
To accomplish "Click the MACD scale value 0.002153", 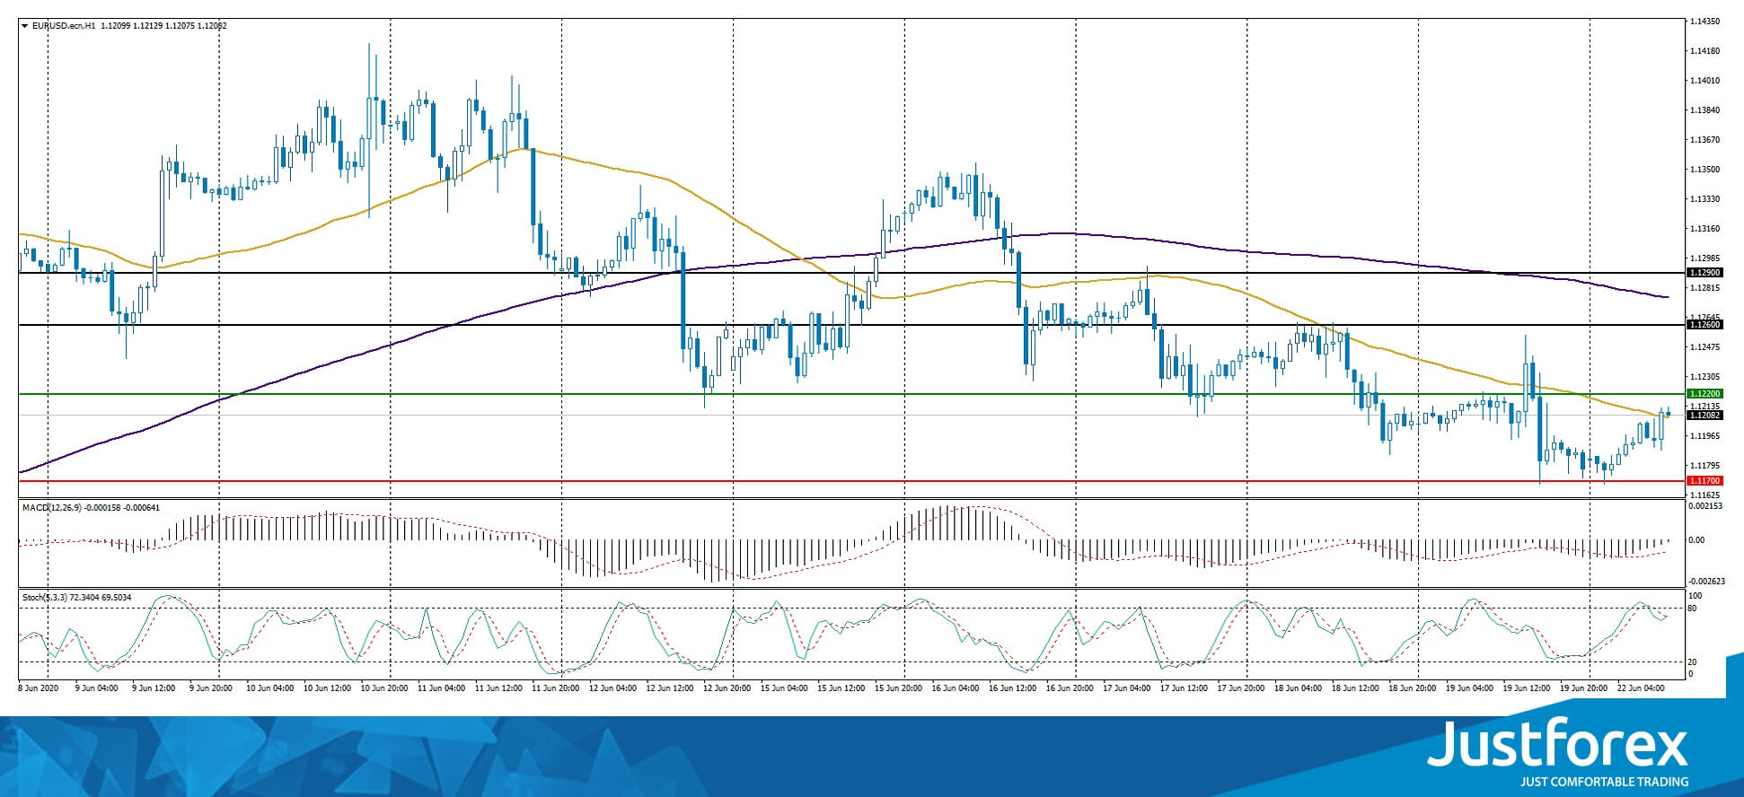I will (x=1705, y=507).
